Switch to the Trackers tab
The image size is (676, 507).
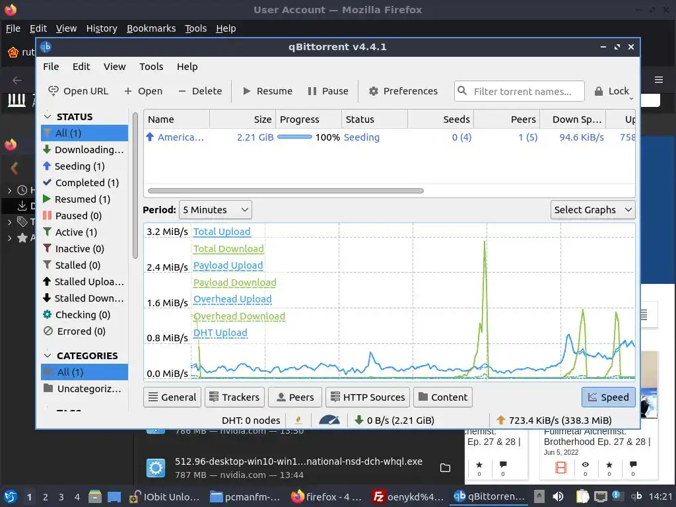(x=234, y=397)
